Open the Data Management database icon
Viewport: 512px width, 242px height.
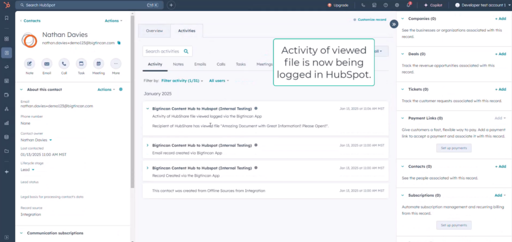[6, 137]
